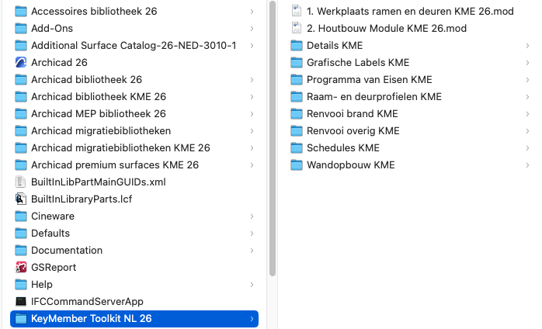Screen dimensions: 542x329
Task: Select the BuiltInLibraryParts.lcf file icon
Action: coord(21,199)
